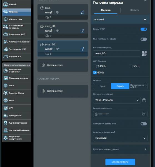Add a main network with Додати мережу
This screenshot has height=167, width=155.
click(x=63, y=65)
